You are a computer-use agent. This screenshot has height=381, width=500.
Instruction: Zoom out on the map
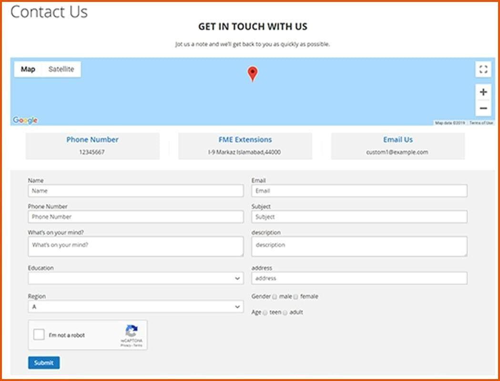pyautogui.click(x=483, y=109)
